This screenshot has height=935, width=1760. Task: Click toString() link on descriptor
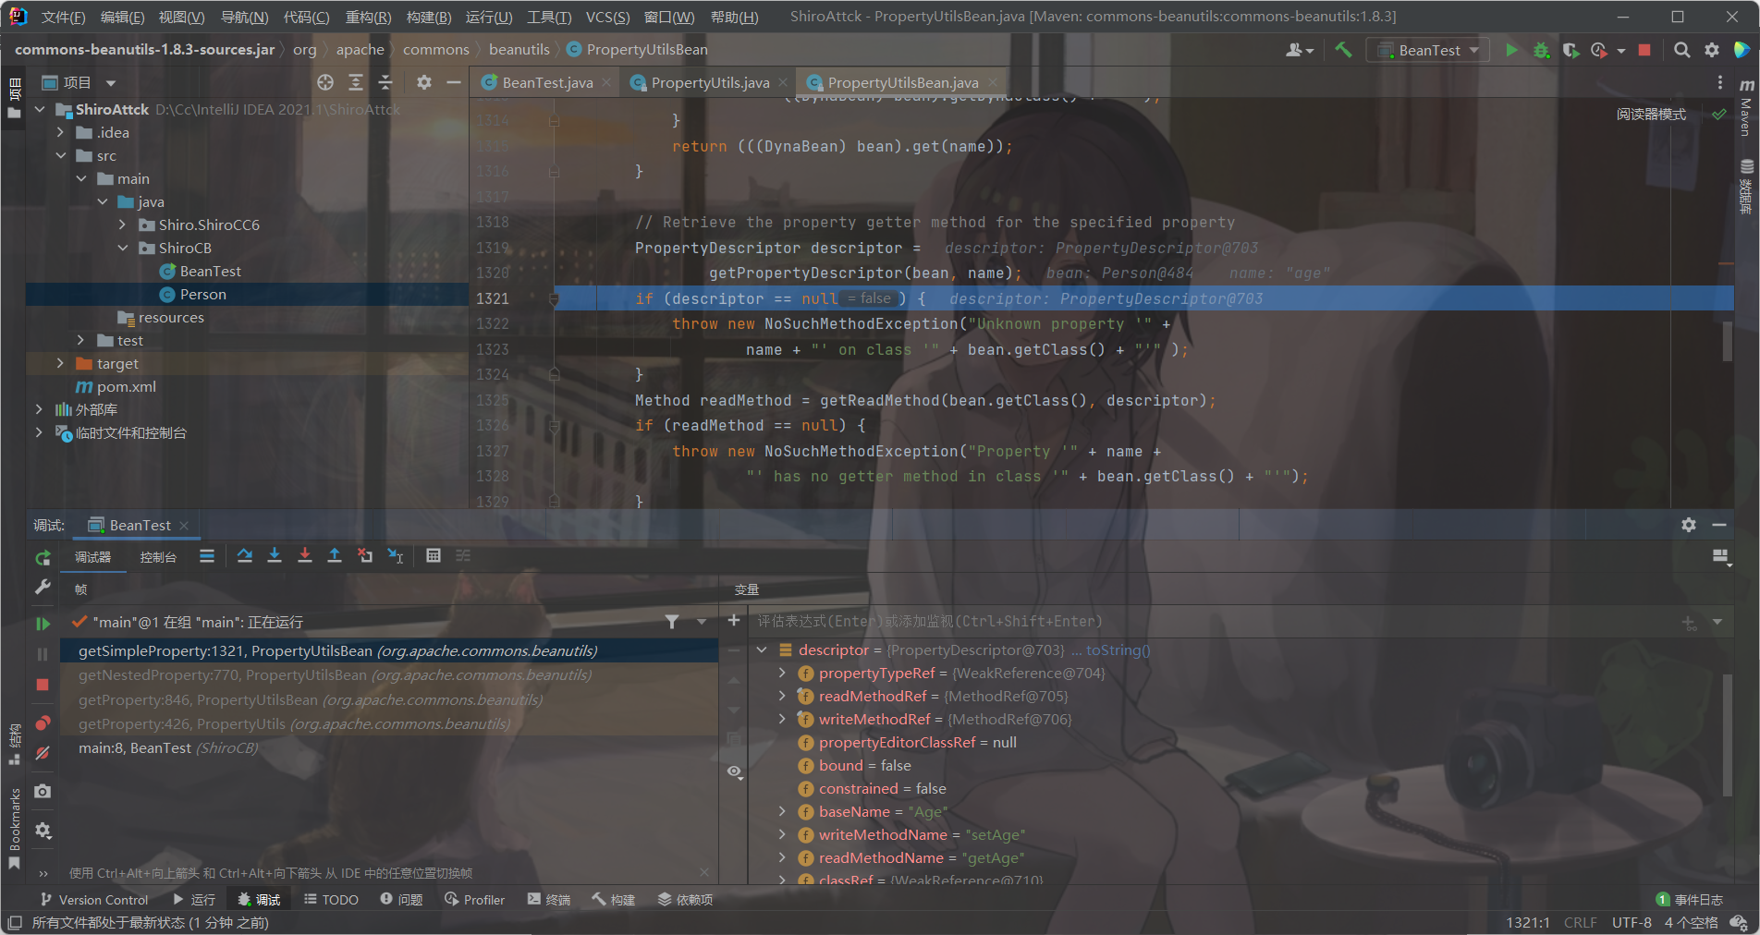[x=1118, y=650]
